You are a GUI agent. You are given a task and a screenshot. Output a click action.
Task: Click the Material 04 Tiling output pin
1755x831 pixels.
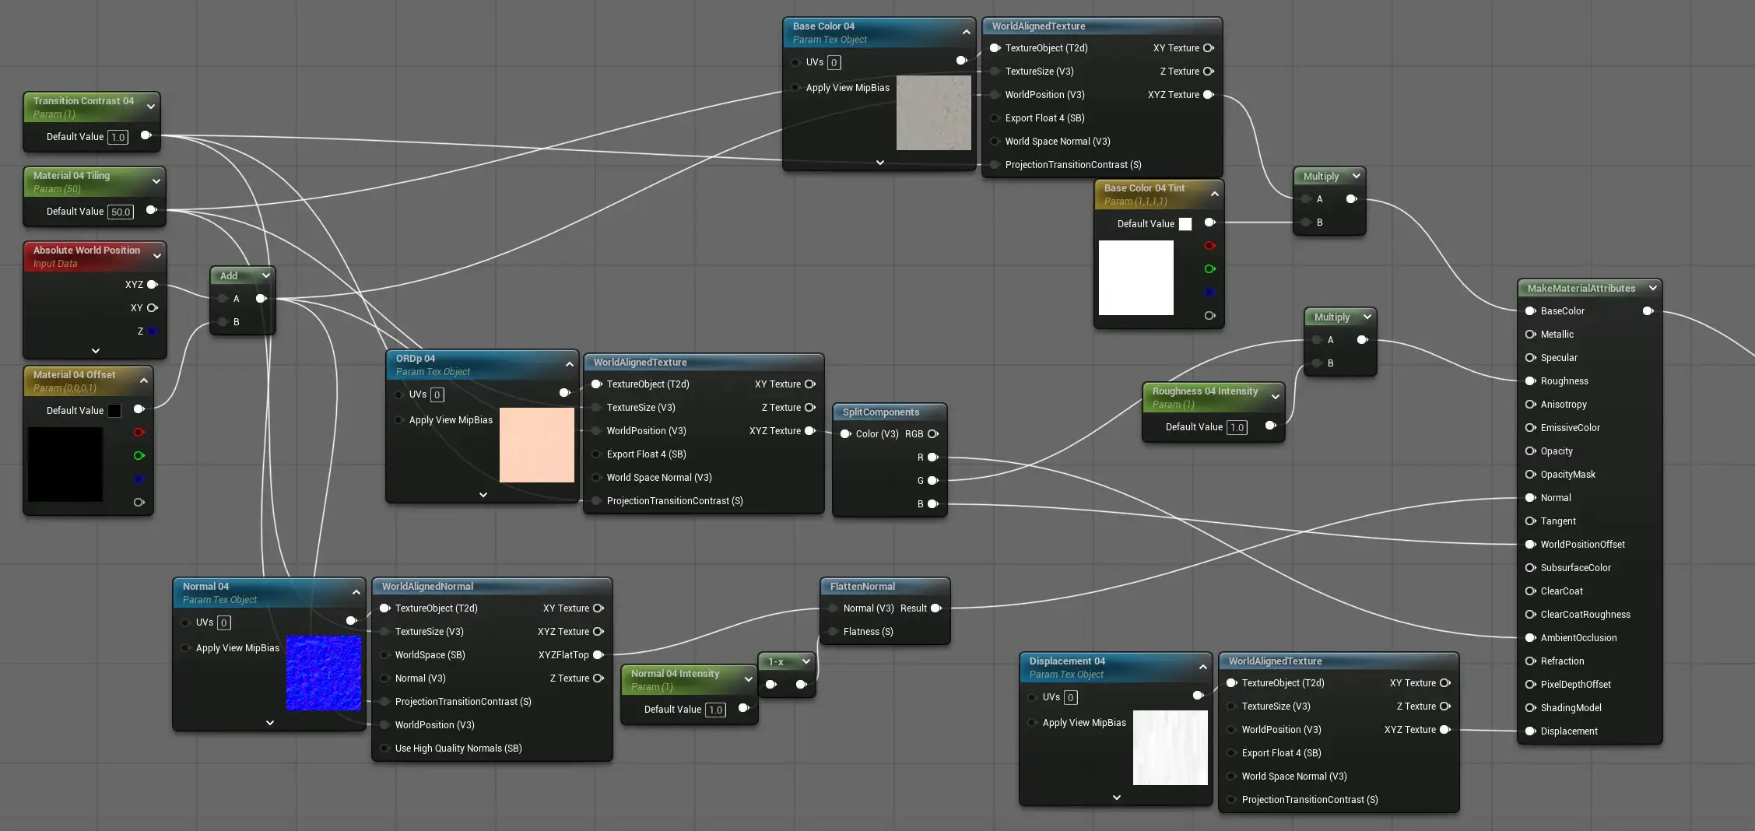(151, 210)
